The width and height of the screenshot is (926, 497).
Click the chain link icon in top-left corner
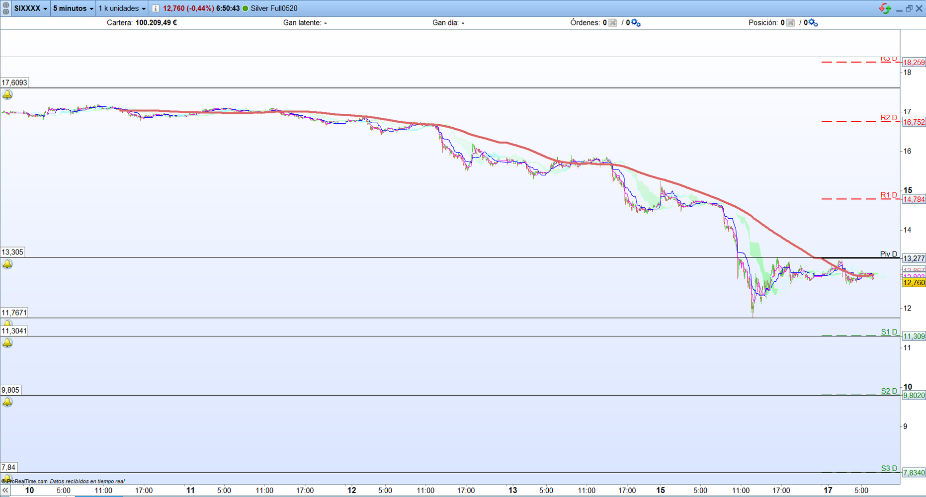click(x=5, y=8)
